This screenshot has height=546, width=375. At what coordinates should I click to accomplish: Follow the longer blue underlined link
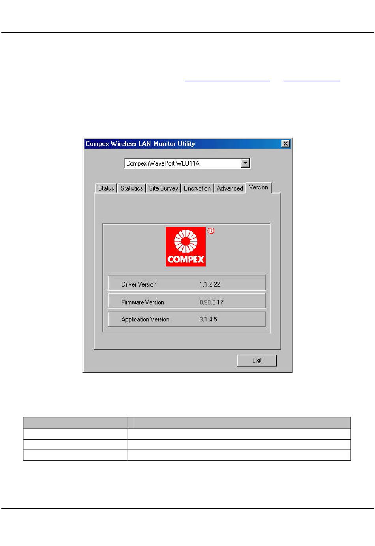[x=227, y=79]
